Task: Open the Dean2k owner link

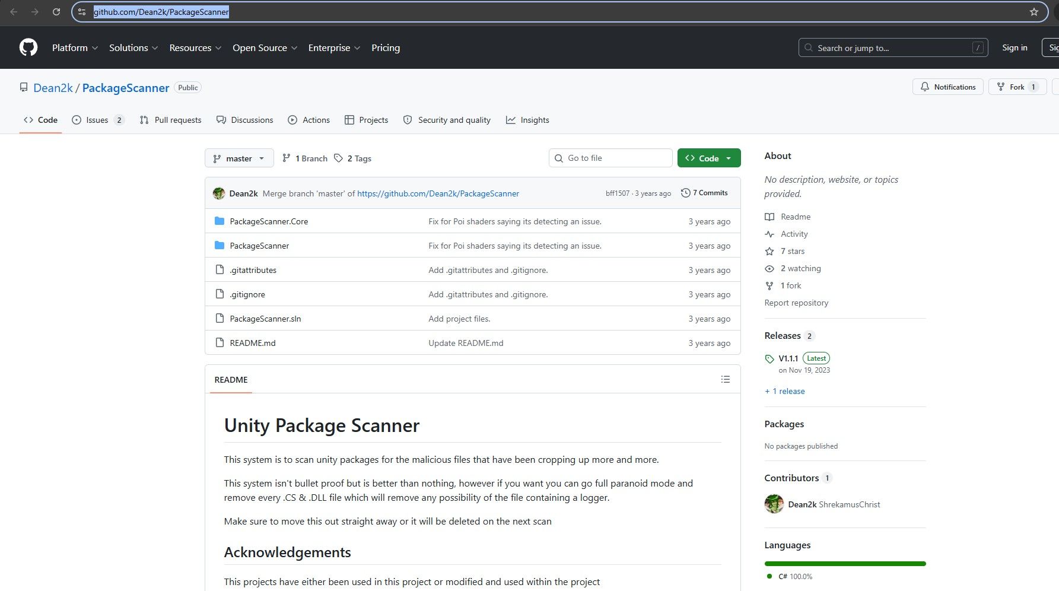Action: click(x=53, y=88)
